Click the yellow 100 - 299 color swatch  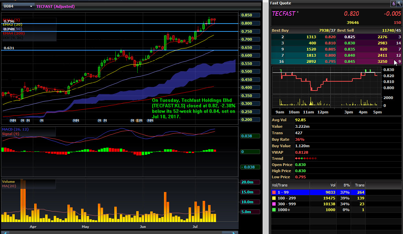point(274,198)
